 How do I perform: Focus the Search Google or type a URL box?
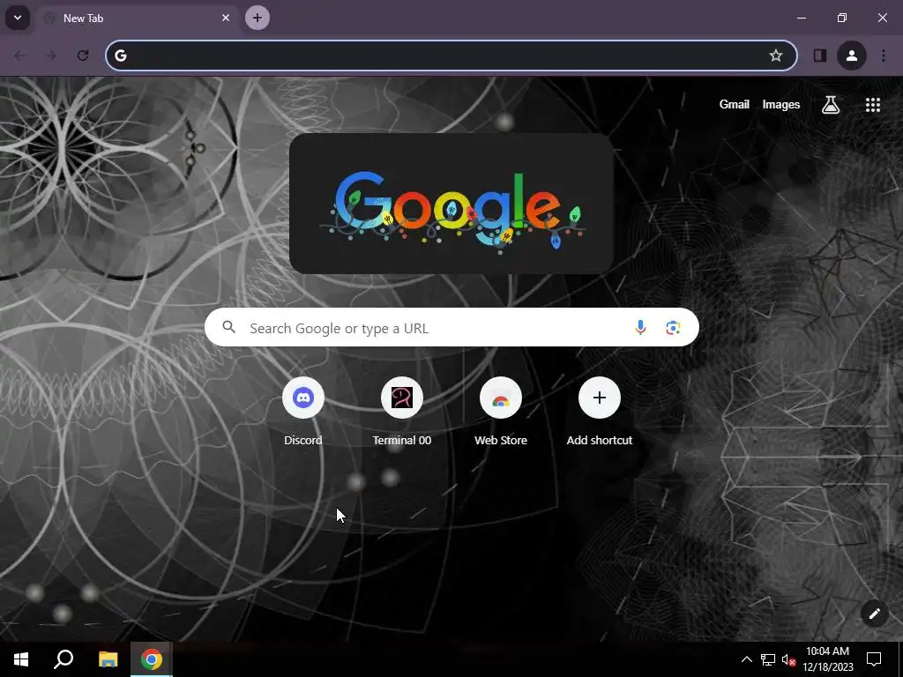451,327
